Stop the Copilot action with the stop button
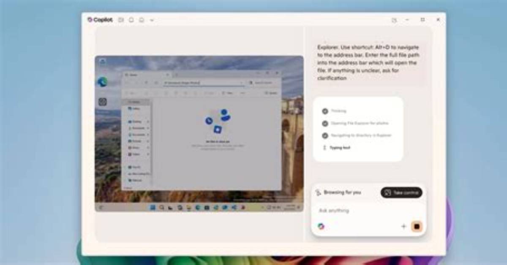Viewport: 507px width, 265px height. pyautogui.click(x=417, y=227)
